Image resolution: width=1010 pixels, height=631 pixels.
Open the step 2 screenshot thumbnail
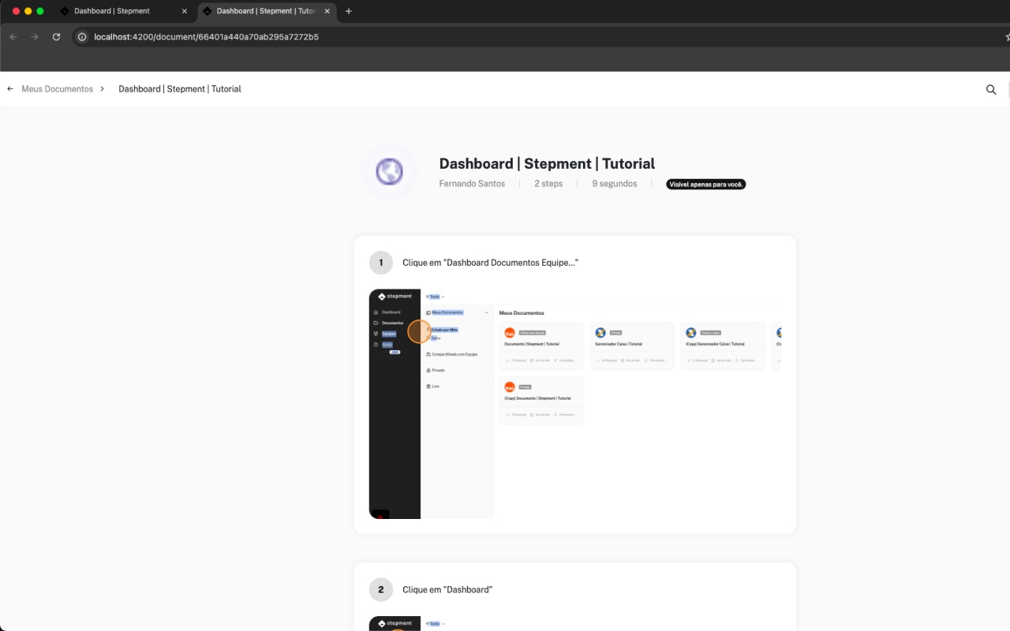[575, 623]
